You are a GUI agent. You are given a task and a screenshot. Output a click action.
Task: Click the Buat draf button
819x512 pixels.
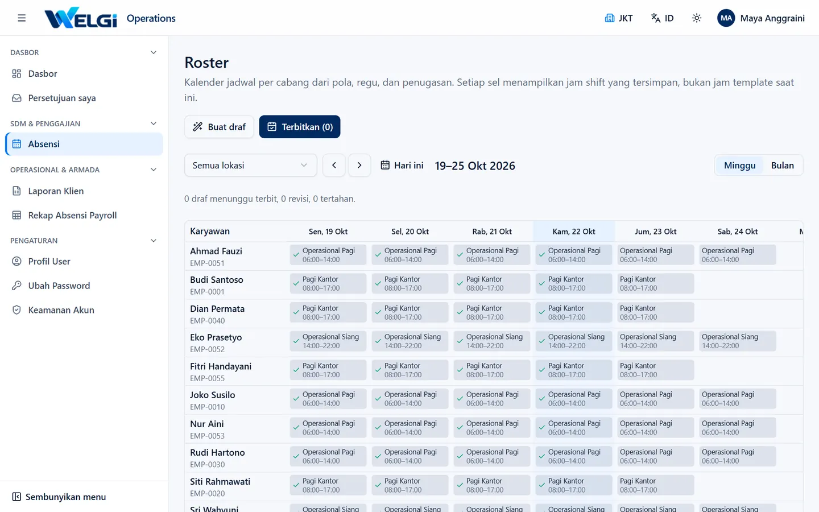click(x=219, y=127)
